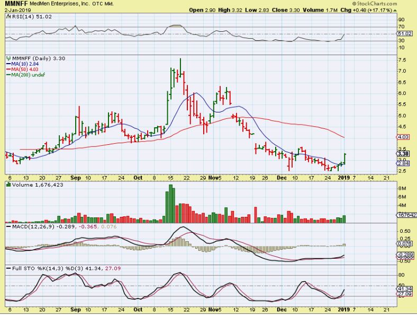
Task: Click the High 3.32 quote value
Action: (x=230, y=10)
